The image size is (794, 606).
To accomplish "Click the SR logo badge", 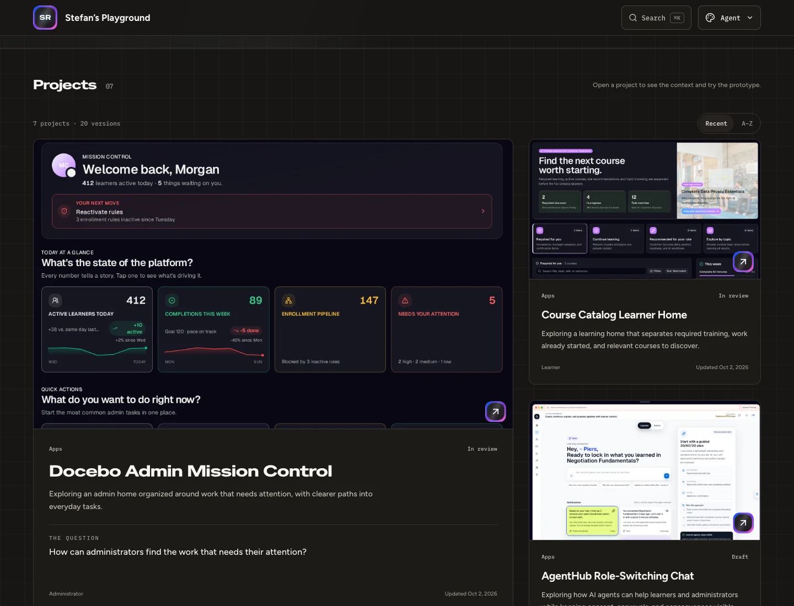I will pyautogui.click(x=45, y=18).
